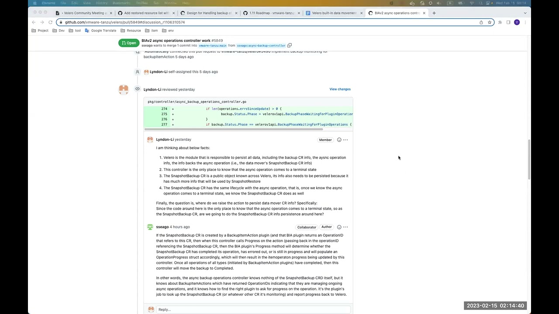
Task: Open Chrome three-dot menu
Action: [x=525, y=22]
